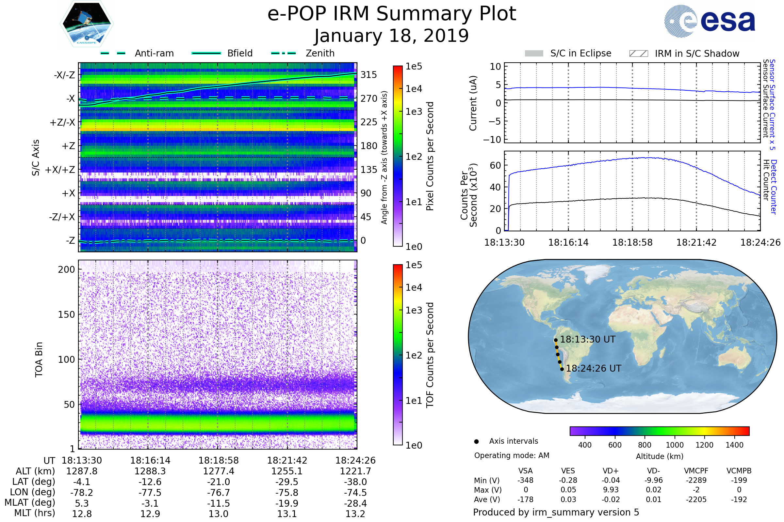Screen dimensions: 784x522
Task: Click the Altitude (km) color bar
Action: (659, 431)
